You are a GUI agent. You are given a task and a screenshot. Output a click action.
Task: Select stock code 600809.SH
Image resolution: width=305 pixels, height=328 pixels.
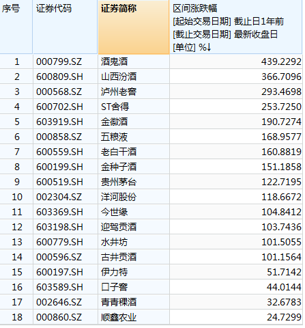(59, 77)
